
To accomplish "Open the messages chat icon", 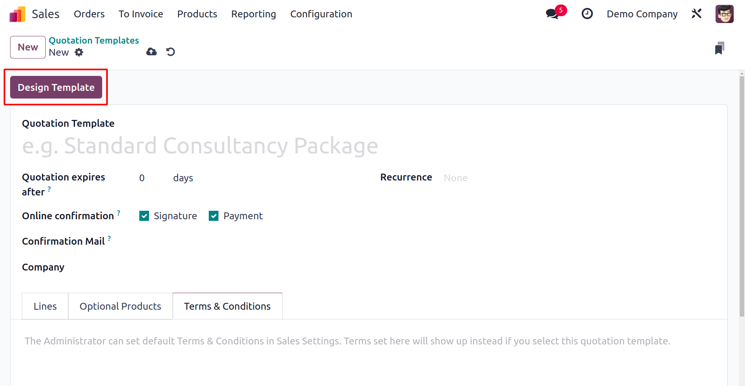I will click(552, 14).
